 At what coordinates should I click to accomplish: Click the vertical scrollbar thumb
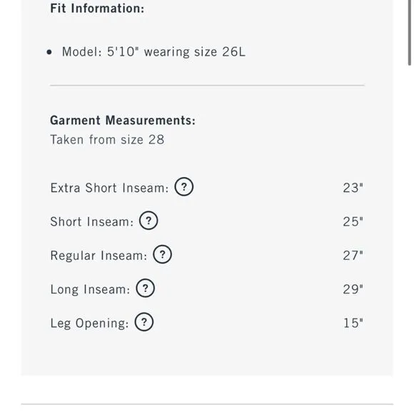click(409, 31)
